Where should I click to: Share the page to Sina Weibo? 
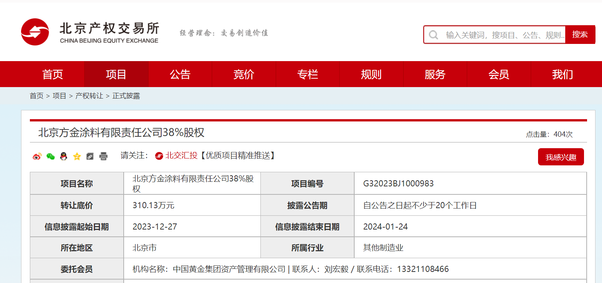[37, 156]
